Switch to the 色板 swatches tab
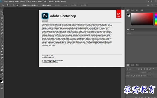157x98 pixels. [x=132, y=10]
